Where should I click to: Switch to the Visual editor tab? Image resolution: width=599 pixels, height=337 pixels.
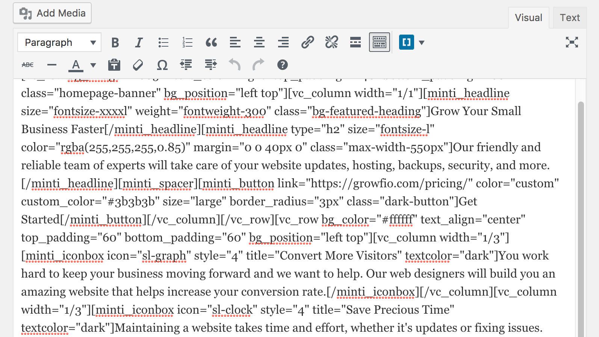coord(528,18)
